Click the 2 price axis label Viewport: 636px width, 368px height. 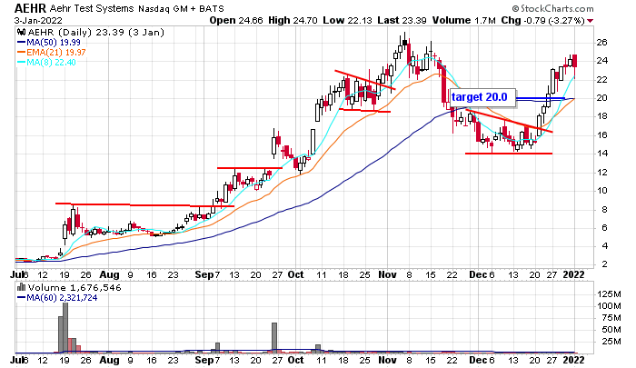click(605, 264)
